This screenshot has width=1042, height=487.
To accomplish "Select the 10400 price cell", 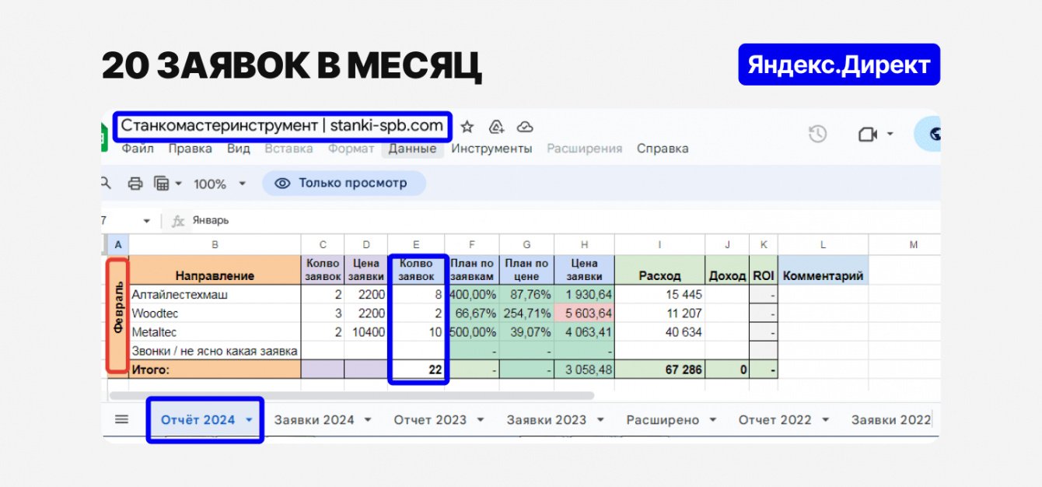I will 366,332.
